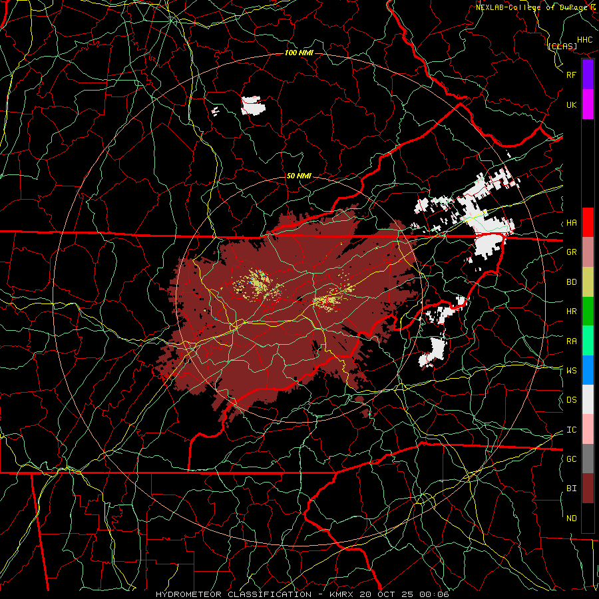599x599 pixels.
Task: Select the bright red HA legend swatch
Action: pos(588,222)
